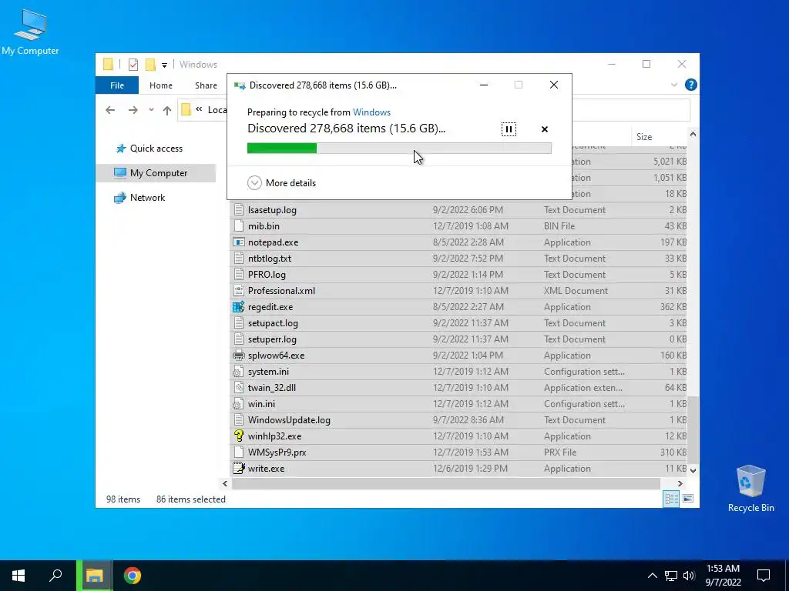The height and width of the screenshot is (591, 789).
Task: Click the win.ini file icon
Action: coord(239,403)
